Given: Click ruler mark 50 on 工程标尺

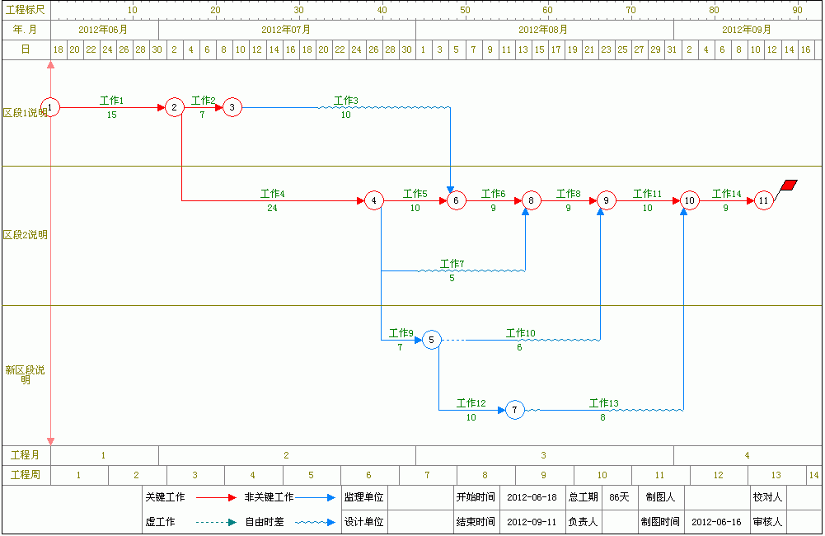Looking at the screenshot, I should pyautogui.click(x=465, y=10).
